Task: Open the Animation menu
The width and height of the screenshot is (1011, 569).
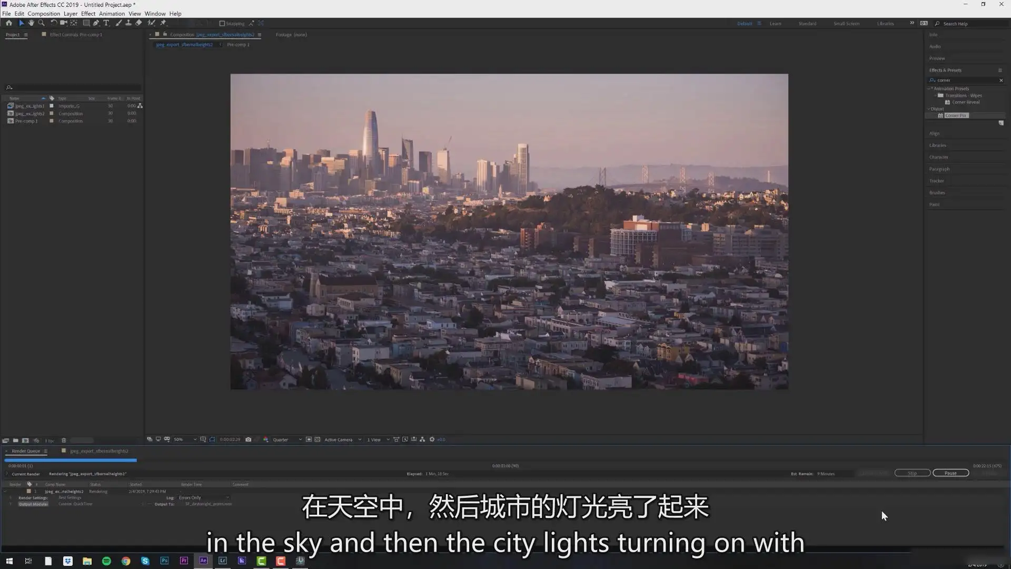Action: pyautogui.click(x=112, y=14)
